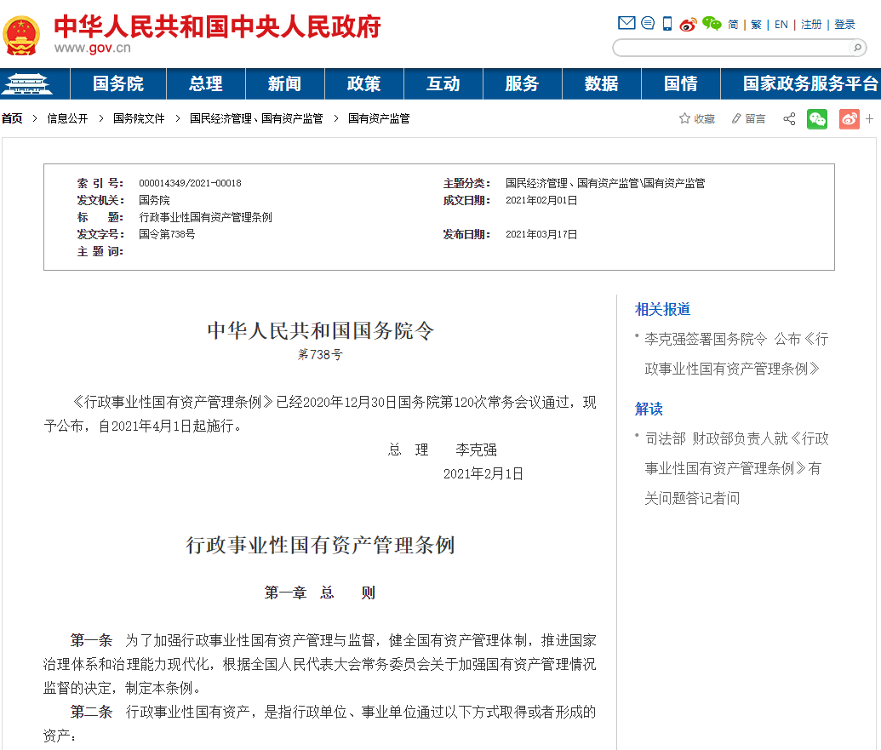Open the Weibo icon in the top header

[x=687, y=24]
